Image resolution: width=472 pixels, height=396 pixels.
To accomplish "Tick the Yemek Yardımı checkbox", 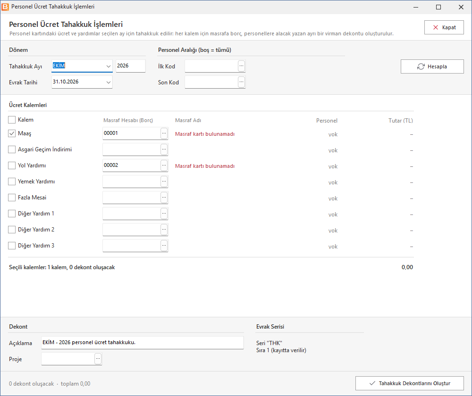I will pos(12,181).
